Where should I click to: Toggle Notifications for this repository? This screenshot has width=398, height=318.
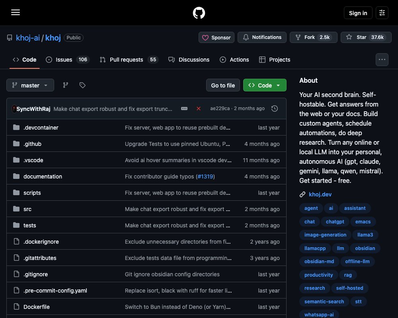click(x=262, y=37)
